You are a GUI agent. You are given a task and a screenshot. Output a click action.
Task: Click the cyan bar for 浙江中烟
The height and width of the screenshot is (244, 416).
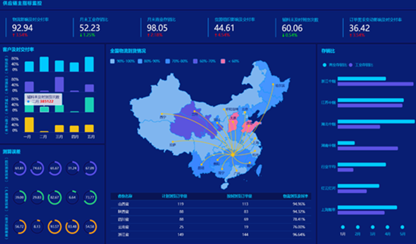361,79
